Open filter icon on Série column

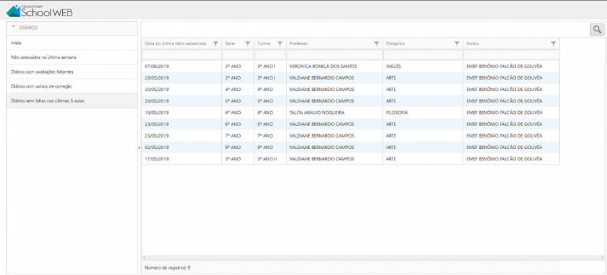coord(248,43)
